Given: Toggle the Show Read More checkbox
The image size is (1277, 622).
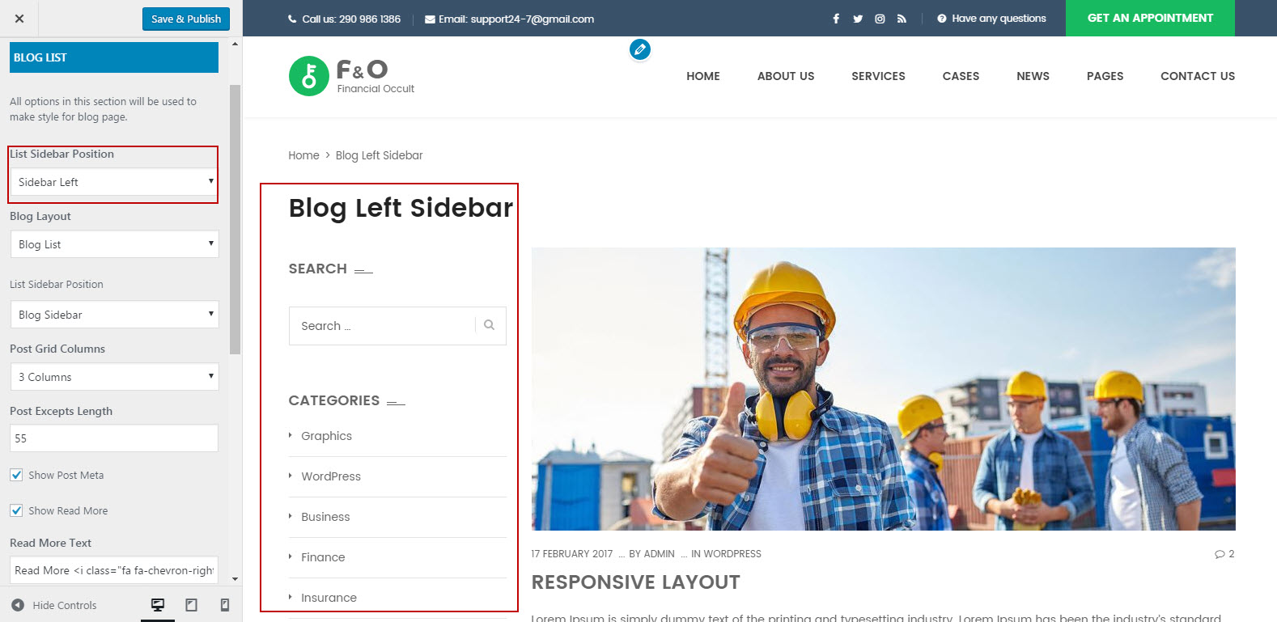Looking at the screenshot, I should pyautogui.click(x=16, y=510).
